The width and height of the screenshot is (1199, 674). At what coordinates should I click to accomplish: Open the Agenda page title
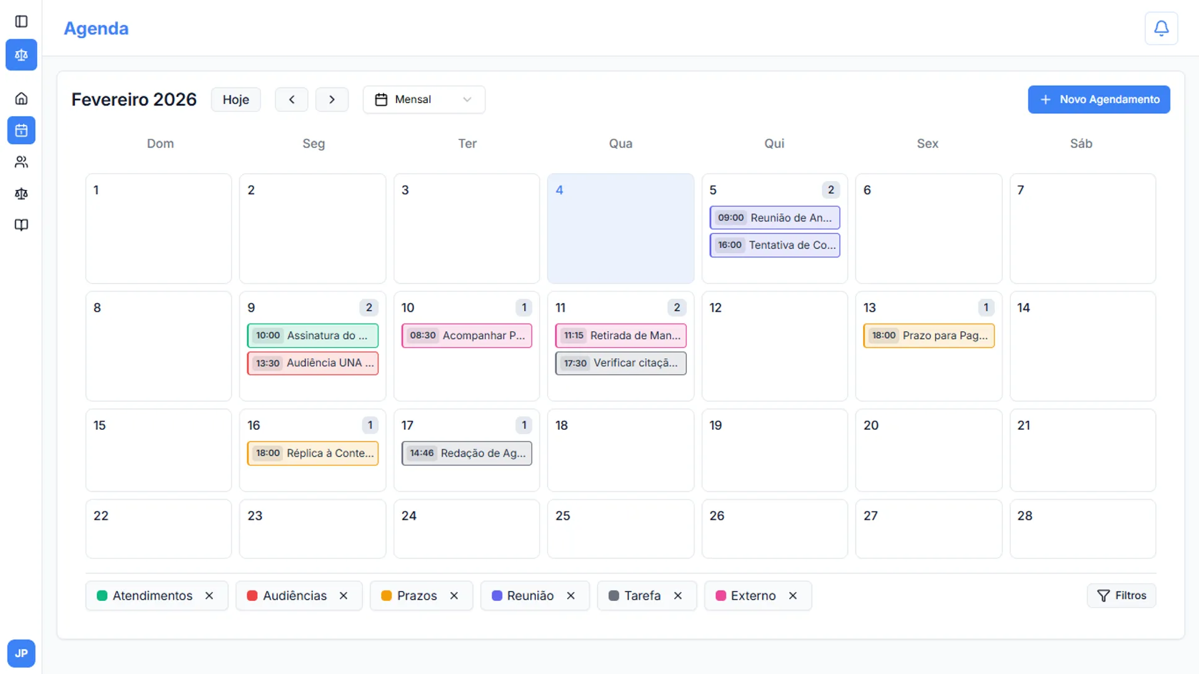pos(96,28)
